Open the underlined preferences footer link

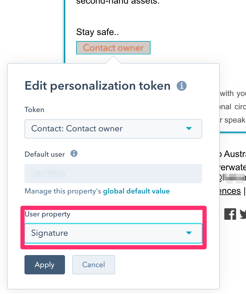pos(230,191)
